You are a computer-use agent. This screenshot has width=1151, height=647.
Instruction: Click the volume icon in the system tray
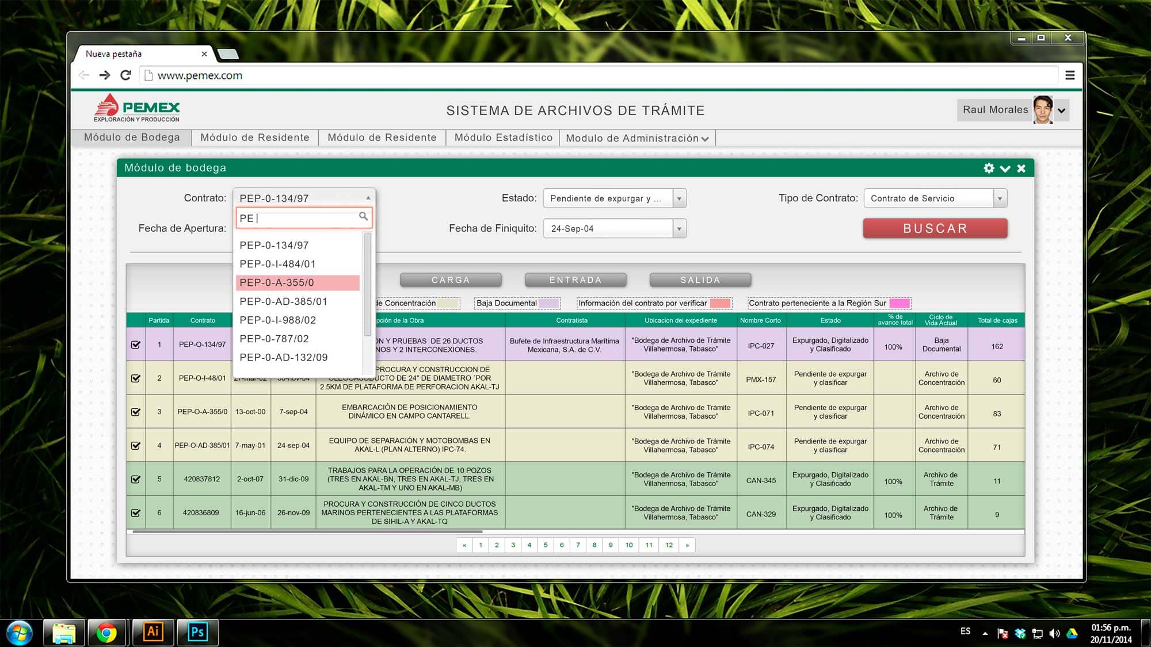(1054, 633)
